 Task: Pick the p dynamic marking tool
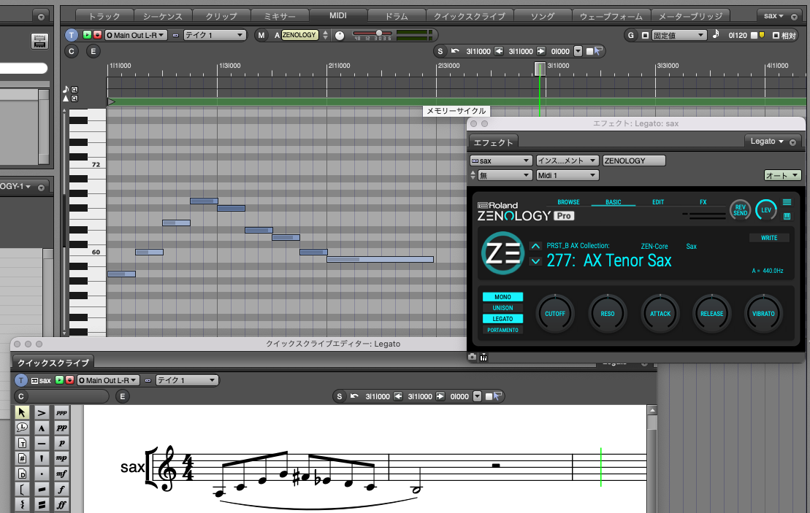click(x=61, y=443)
